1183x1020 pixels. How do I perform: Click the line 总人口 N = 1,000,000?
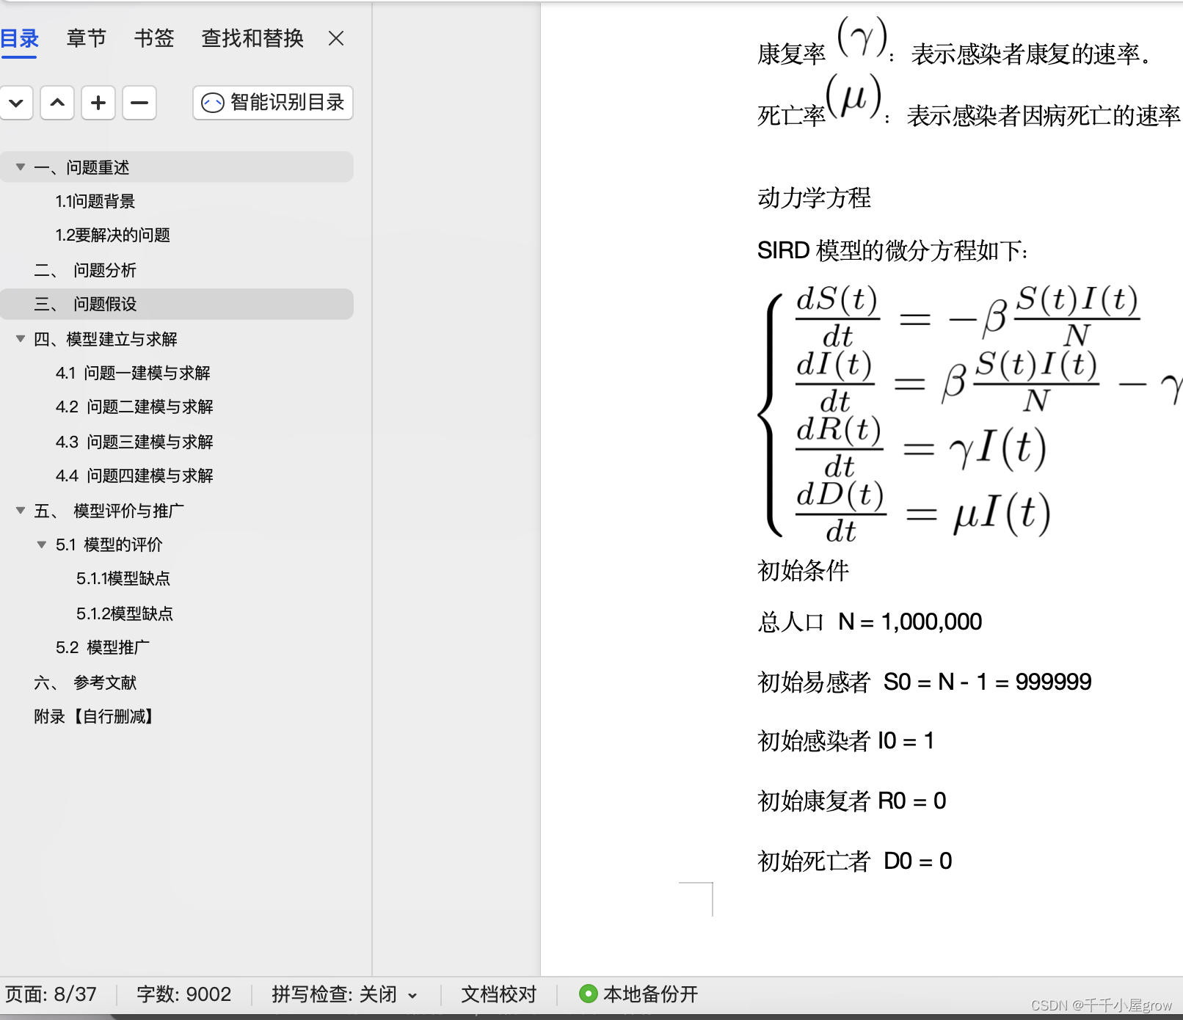870,622
